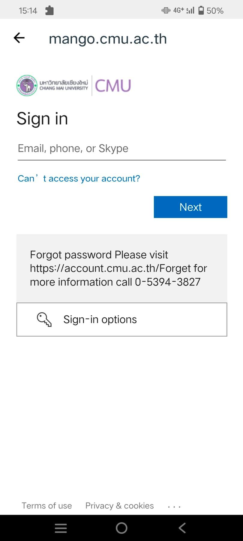The height and width of the screenshot is (541, 243).
Task: Tap the battery icon in status bar
Action: (201, 11)
